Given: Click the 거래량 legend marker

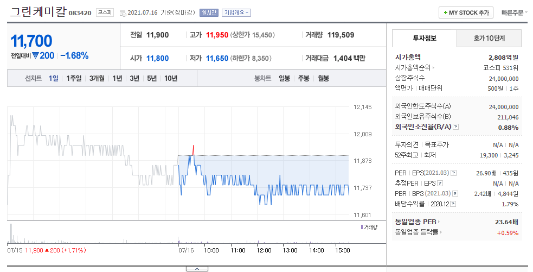Looking at the screenshot, I should click(362, 227).
